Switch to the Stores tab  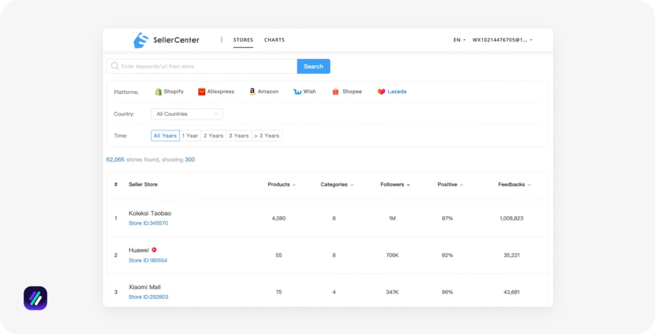pos(243,40)
